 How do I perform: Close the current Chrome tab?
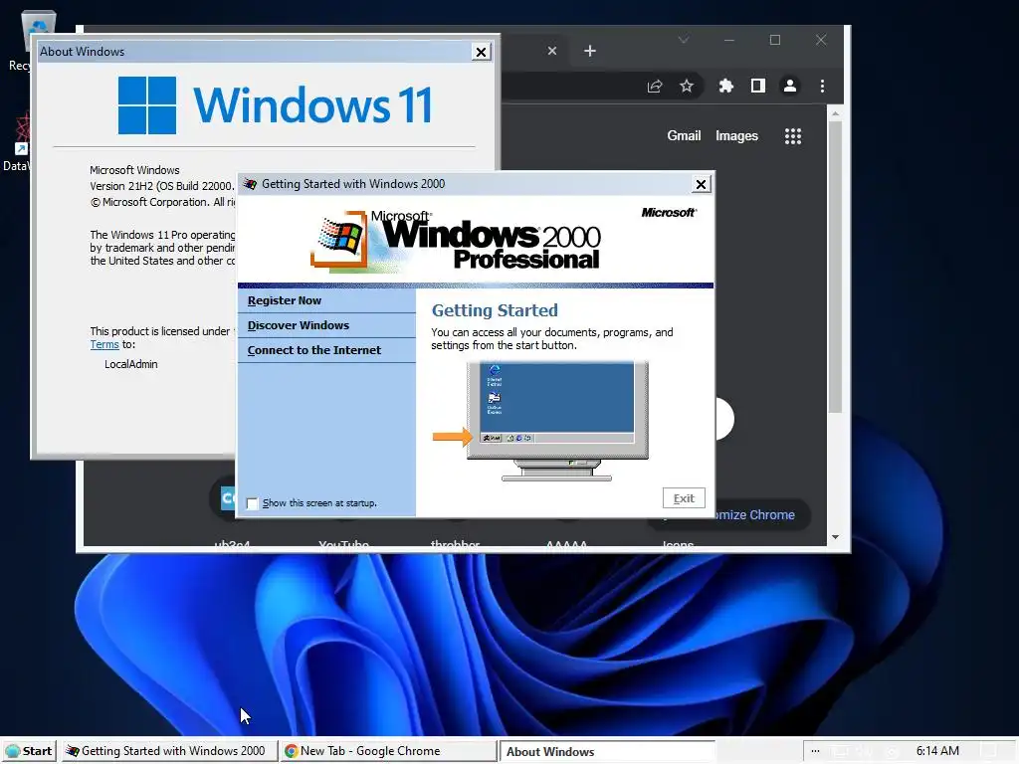[x=551, y=51]
